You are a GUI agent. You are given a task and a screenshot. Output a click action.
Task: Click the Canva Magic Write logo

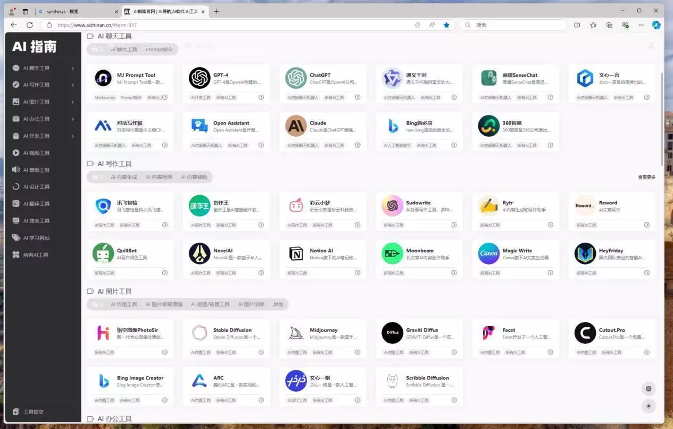coord(489,253)
